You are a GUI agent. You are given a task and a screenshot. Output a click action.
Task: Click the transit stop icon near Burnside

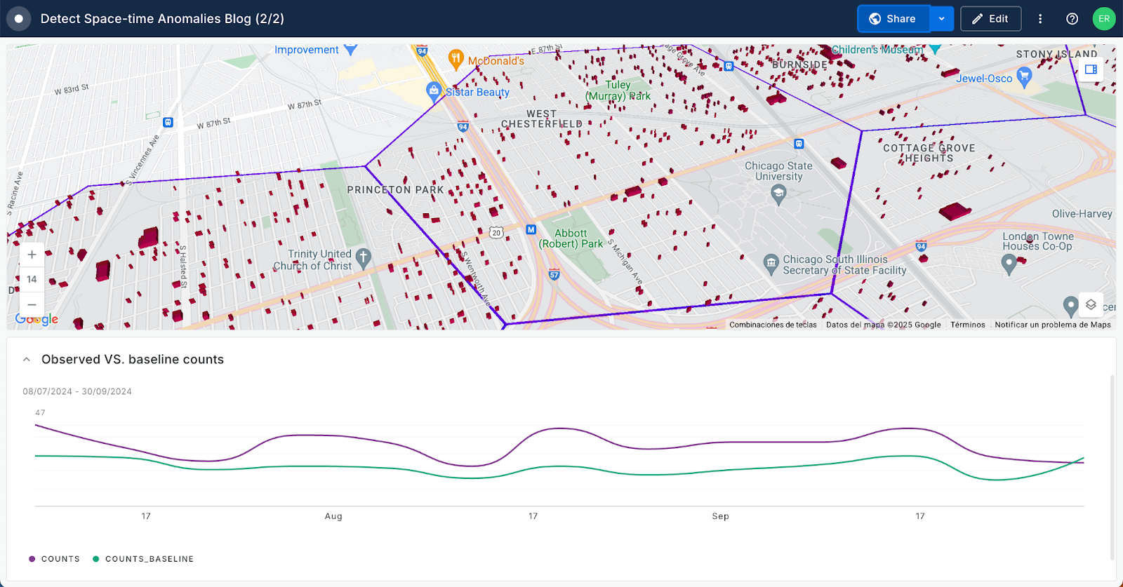click(x=729, y=67)
